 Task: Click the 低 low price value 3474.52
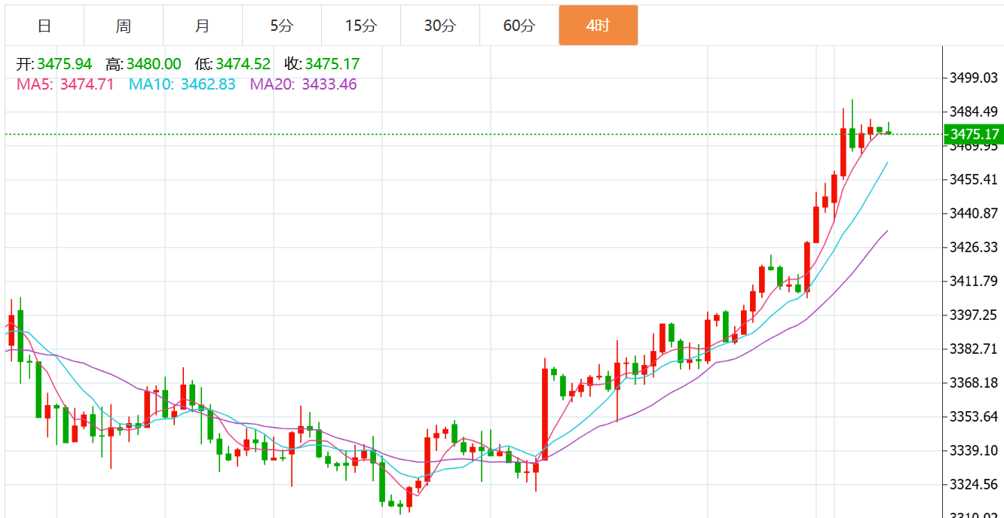point(243,65)
